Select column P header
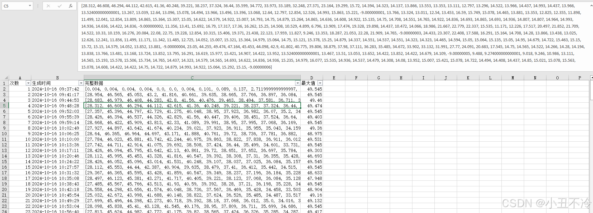 (x=580, y=78)
